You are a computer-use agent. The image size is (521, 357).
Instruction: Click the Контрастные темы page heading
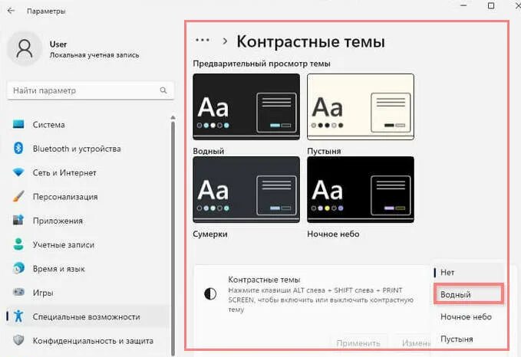[311, 42]
